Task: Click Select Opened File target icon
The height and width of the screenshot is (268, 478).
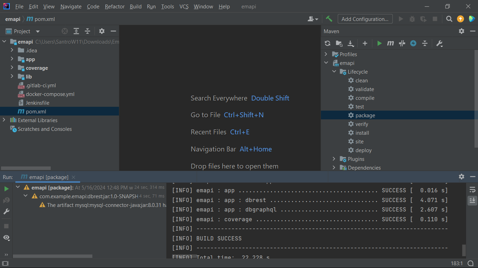Action: (x=65, y=31)
